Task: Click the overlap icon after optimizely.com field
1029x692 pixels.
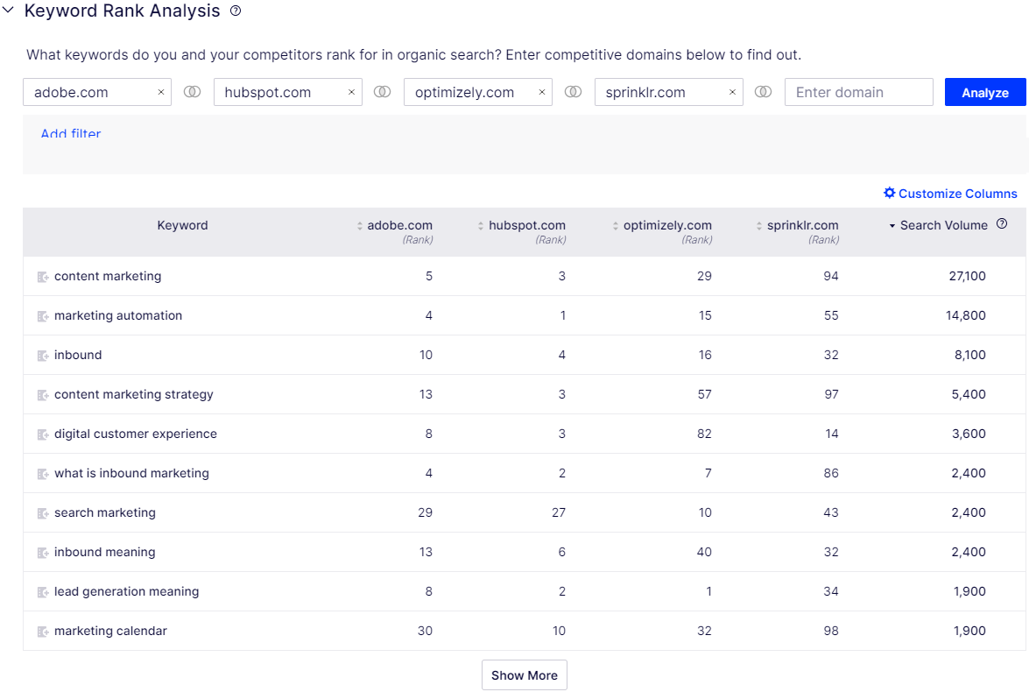Action: [x=573, y=92]
